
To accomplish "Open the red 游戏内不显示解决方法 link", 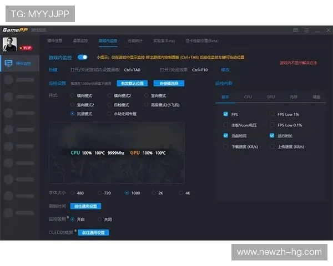I will click(x=298, y=63).
